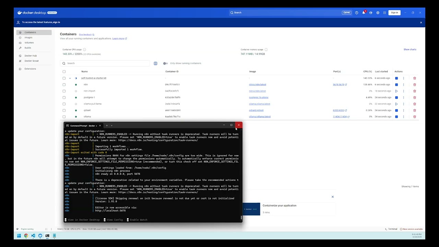Viewport: 439px width, 247px height.
Task: Open the Learning center icon
Action: click(x=371, y=13)
